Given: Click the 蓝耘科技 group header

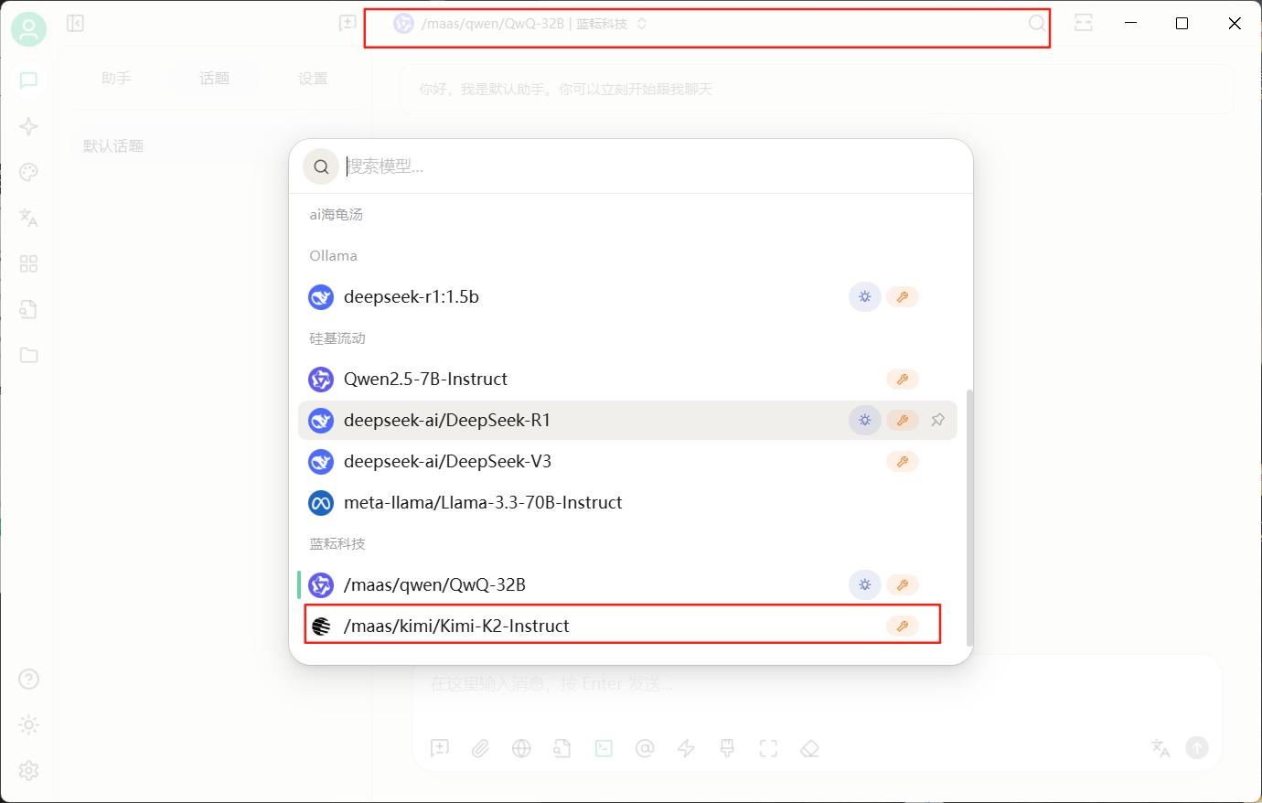Looking at the screenshot, I should coord(337,543).
